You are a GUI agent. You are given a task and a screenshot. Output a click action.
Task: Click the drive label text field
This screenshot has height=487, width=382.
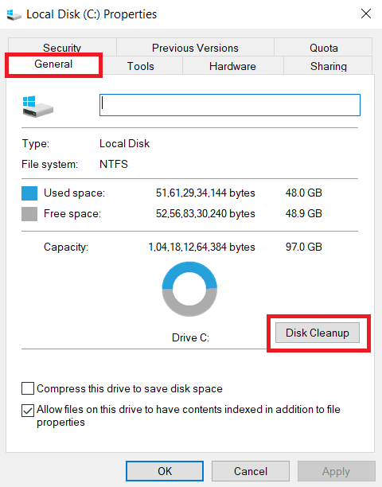(230, 105)
